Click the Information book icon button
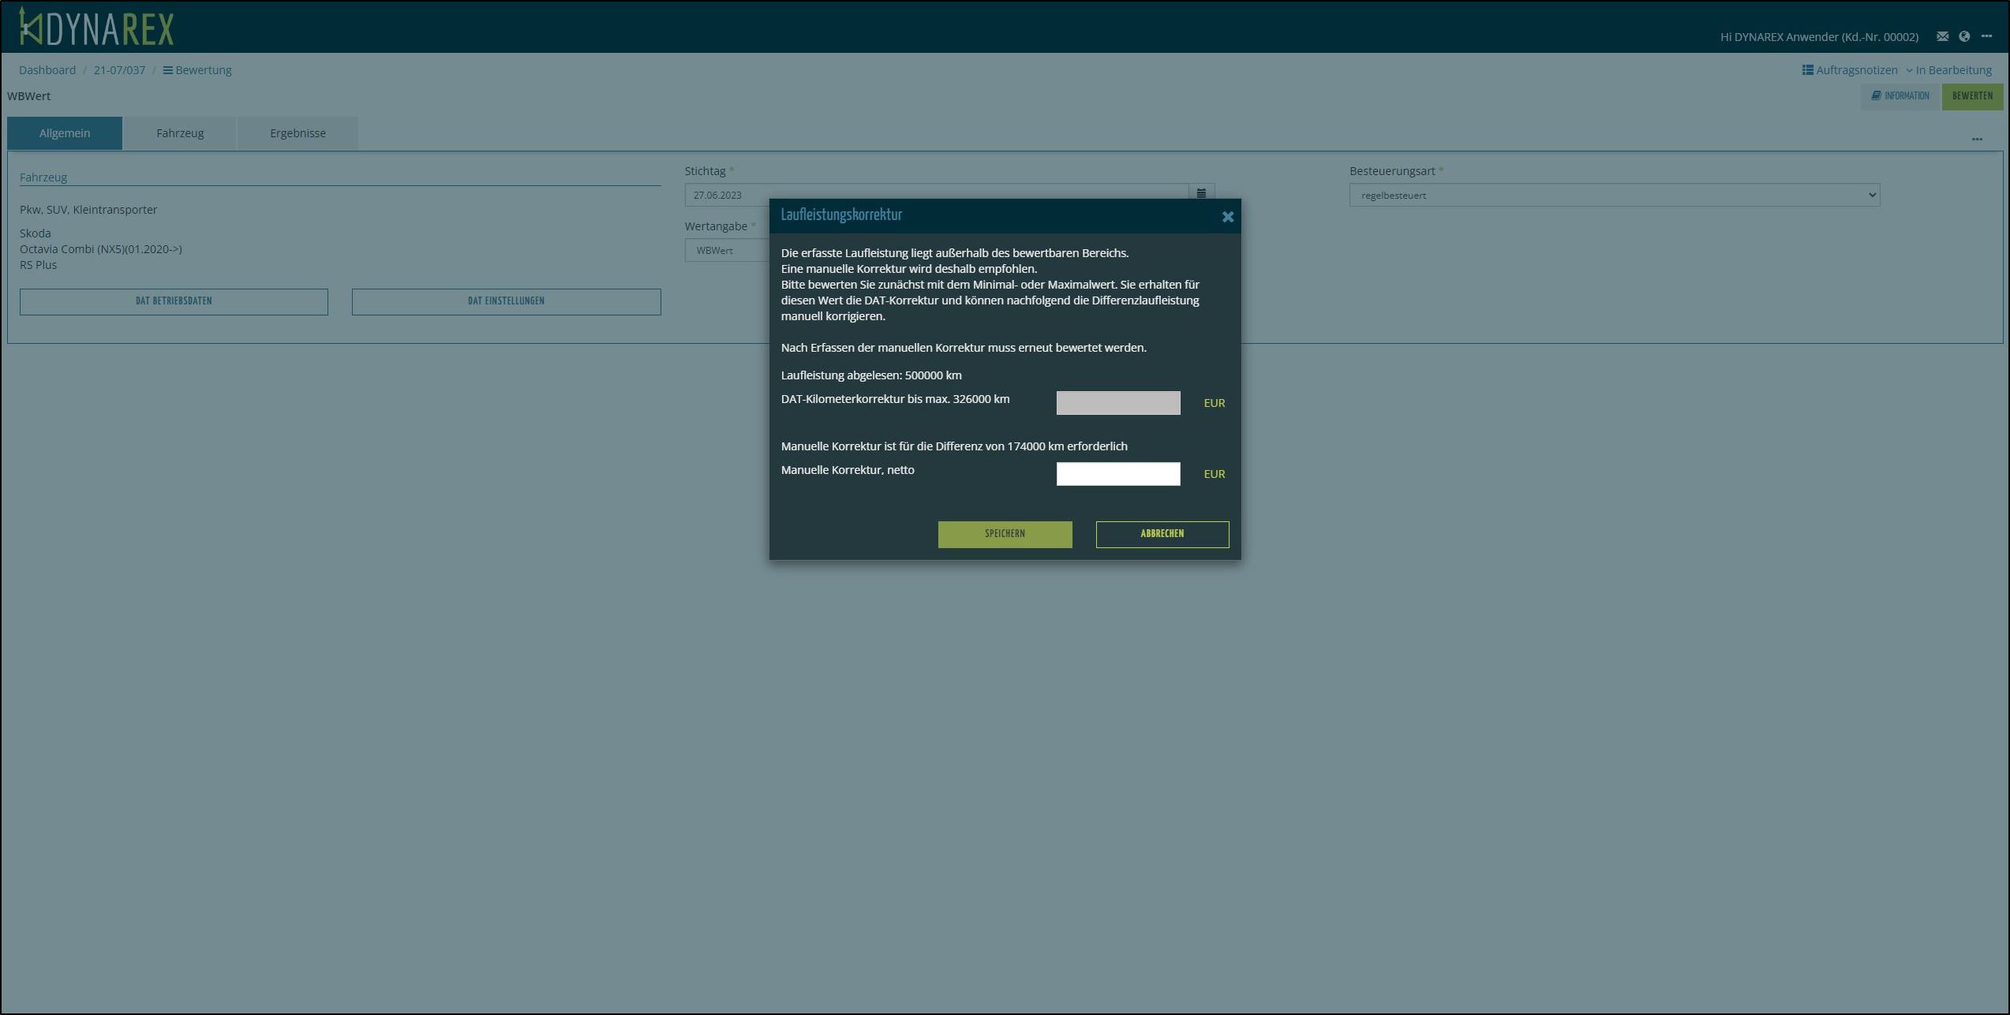 pyautogui.click(x=1900, y=96)
